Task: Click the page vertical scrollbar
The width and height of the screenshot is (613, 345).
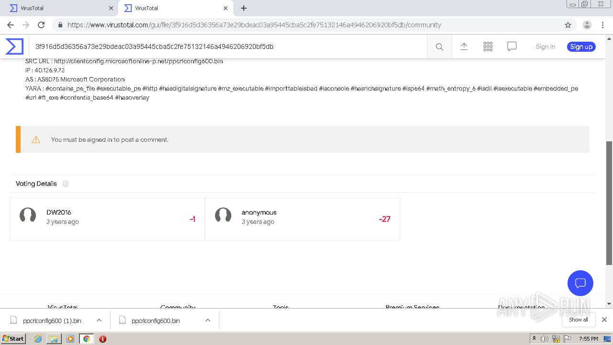Action: click(x=609, y=202)
